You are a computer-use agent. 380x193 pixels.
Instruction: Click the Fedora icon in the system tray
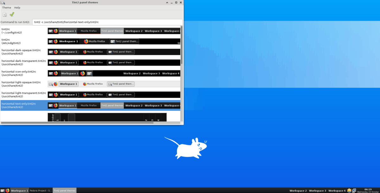pyautogui.click(x=349, y=190)
